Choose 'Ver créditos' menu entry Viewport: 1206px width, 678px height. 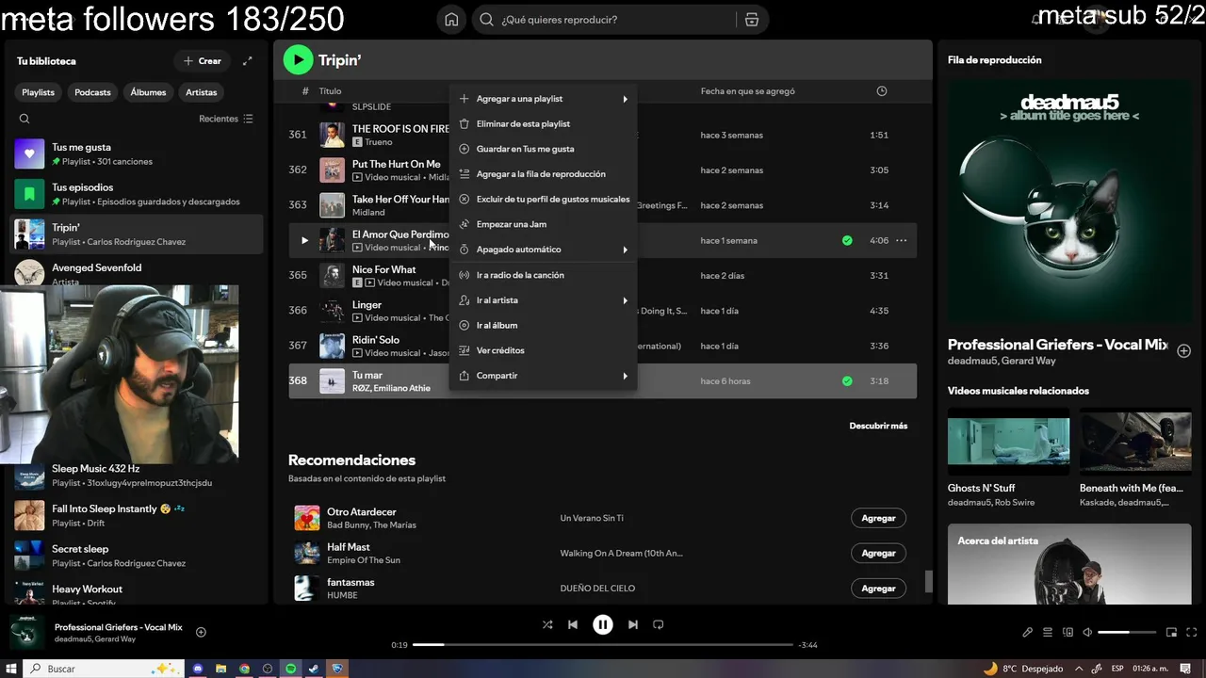543,350
